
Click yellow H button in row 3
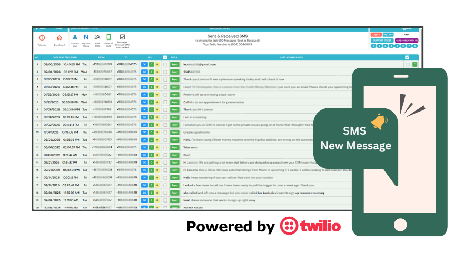click(157, 79)
